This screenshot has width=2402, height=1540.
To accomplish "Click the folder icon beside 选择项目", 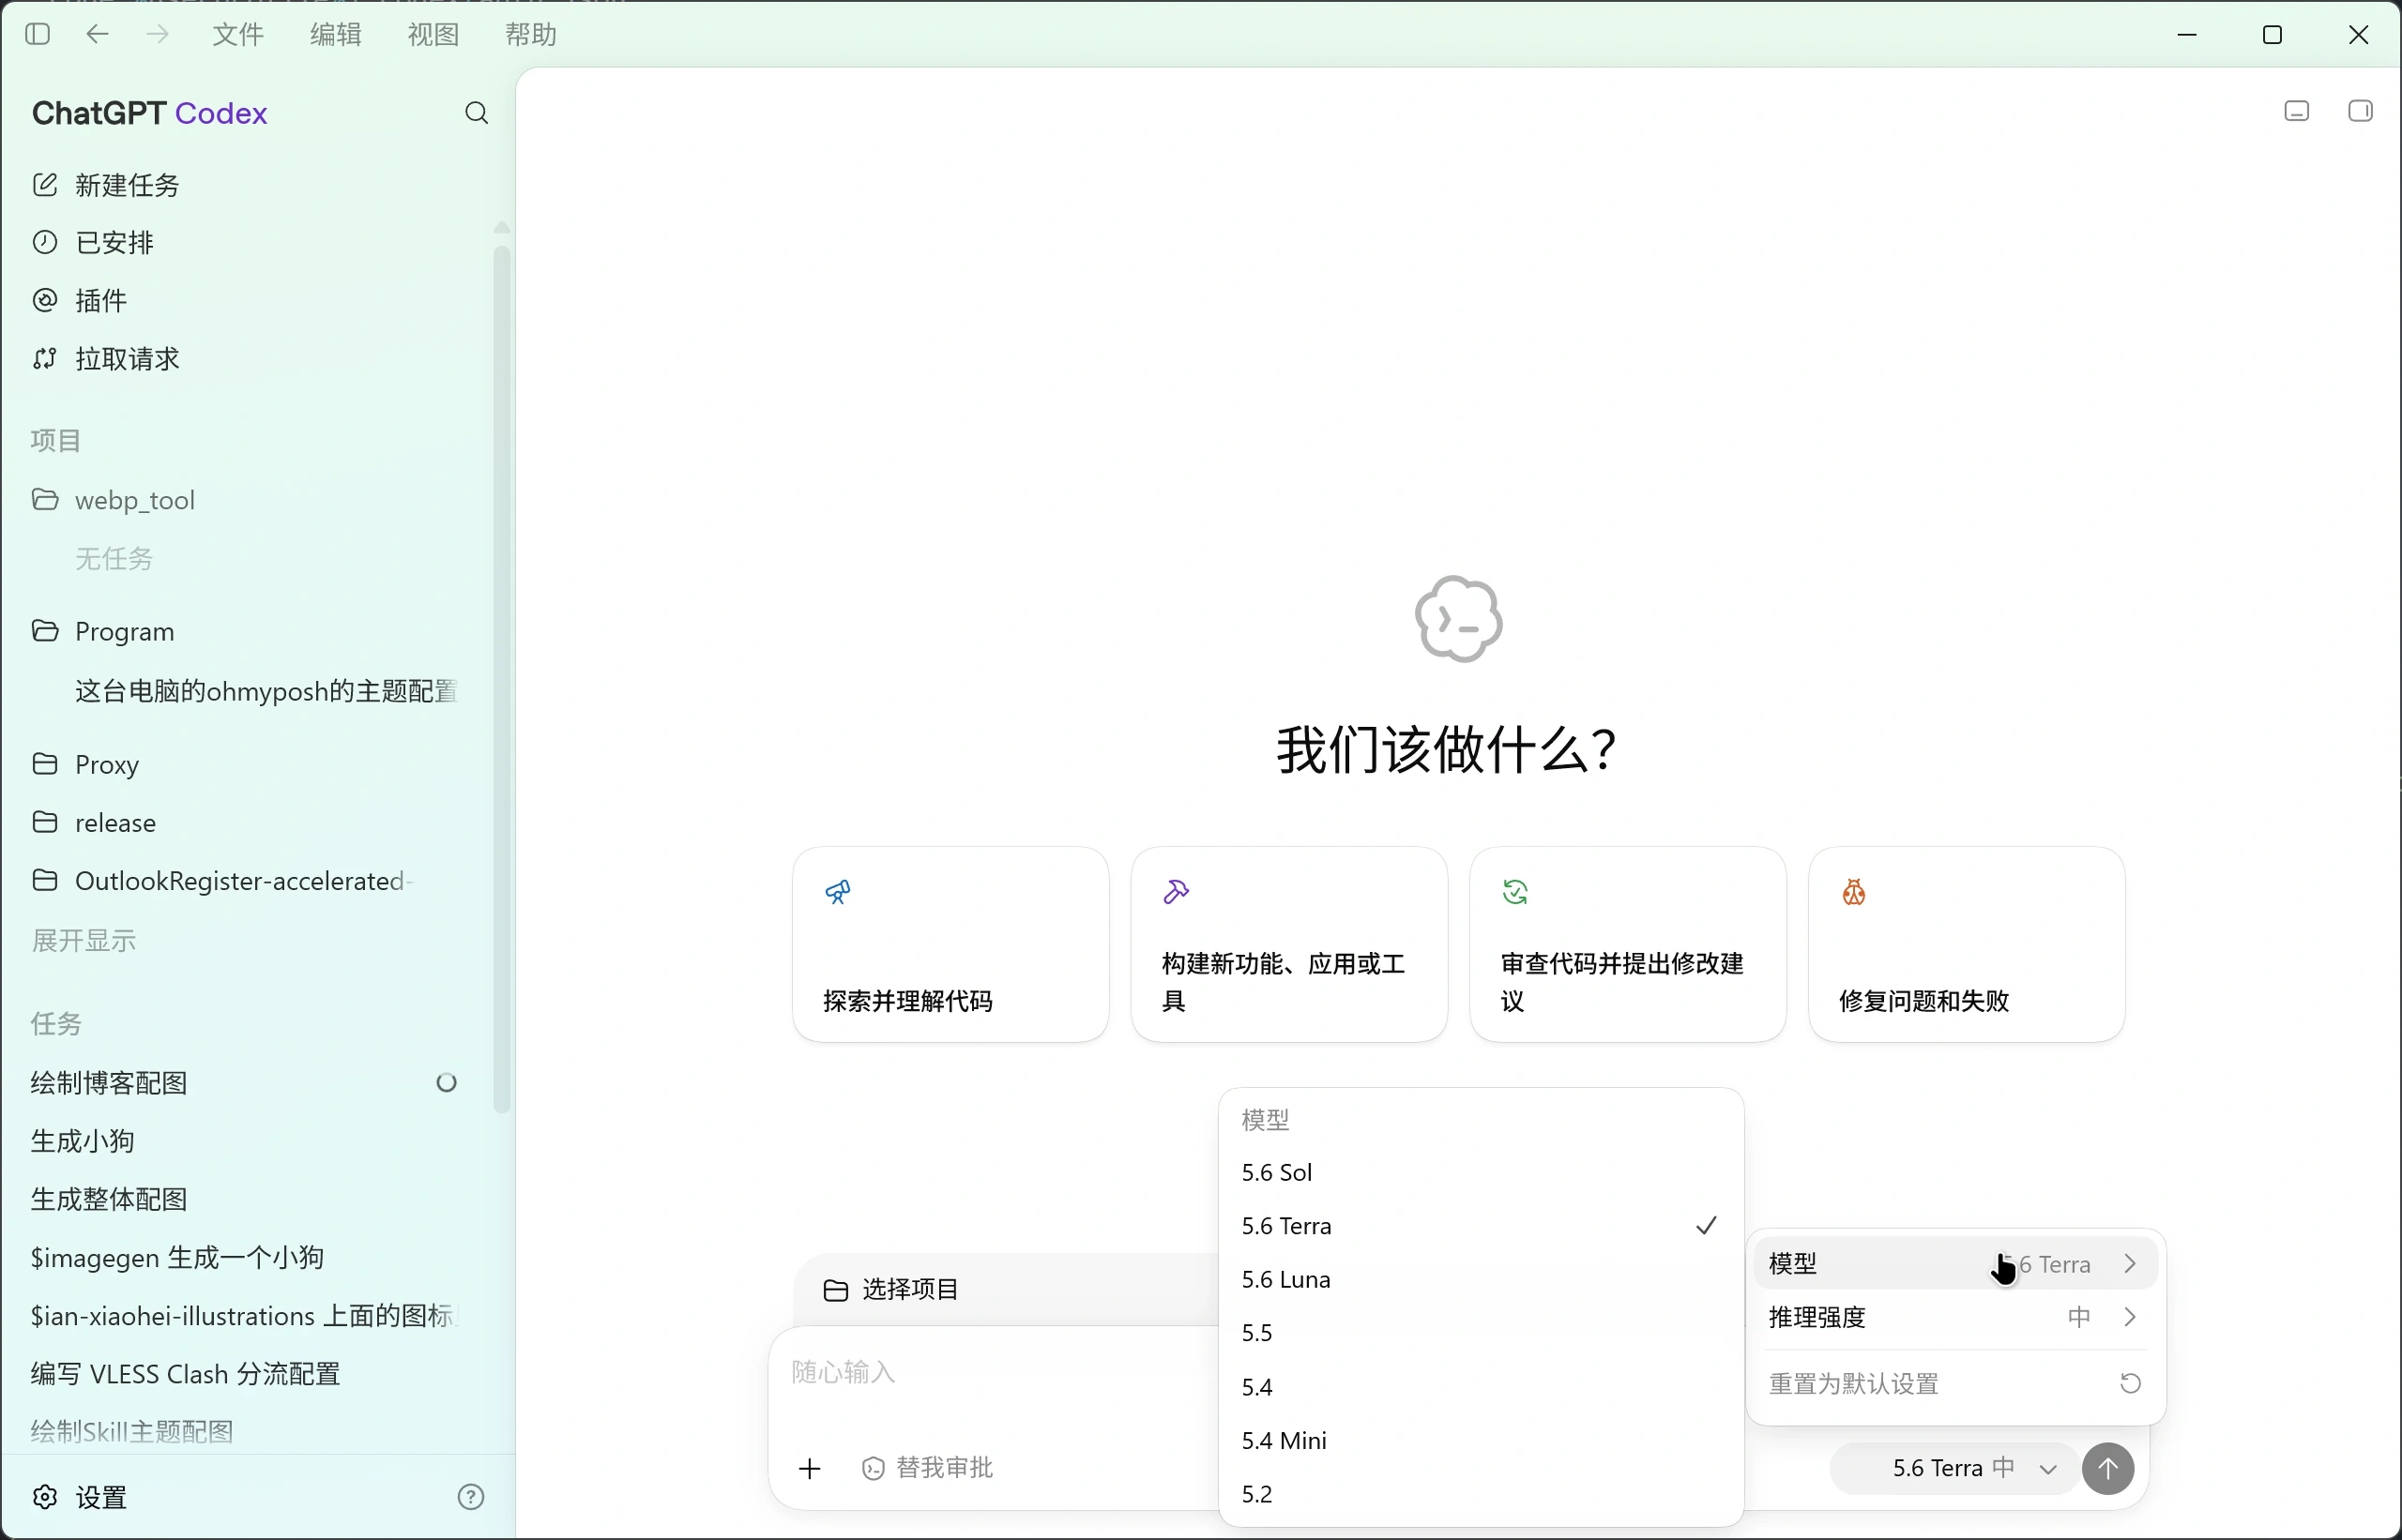I will [x=835, y=1290].
